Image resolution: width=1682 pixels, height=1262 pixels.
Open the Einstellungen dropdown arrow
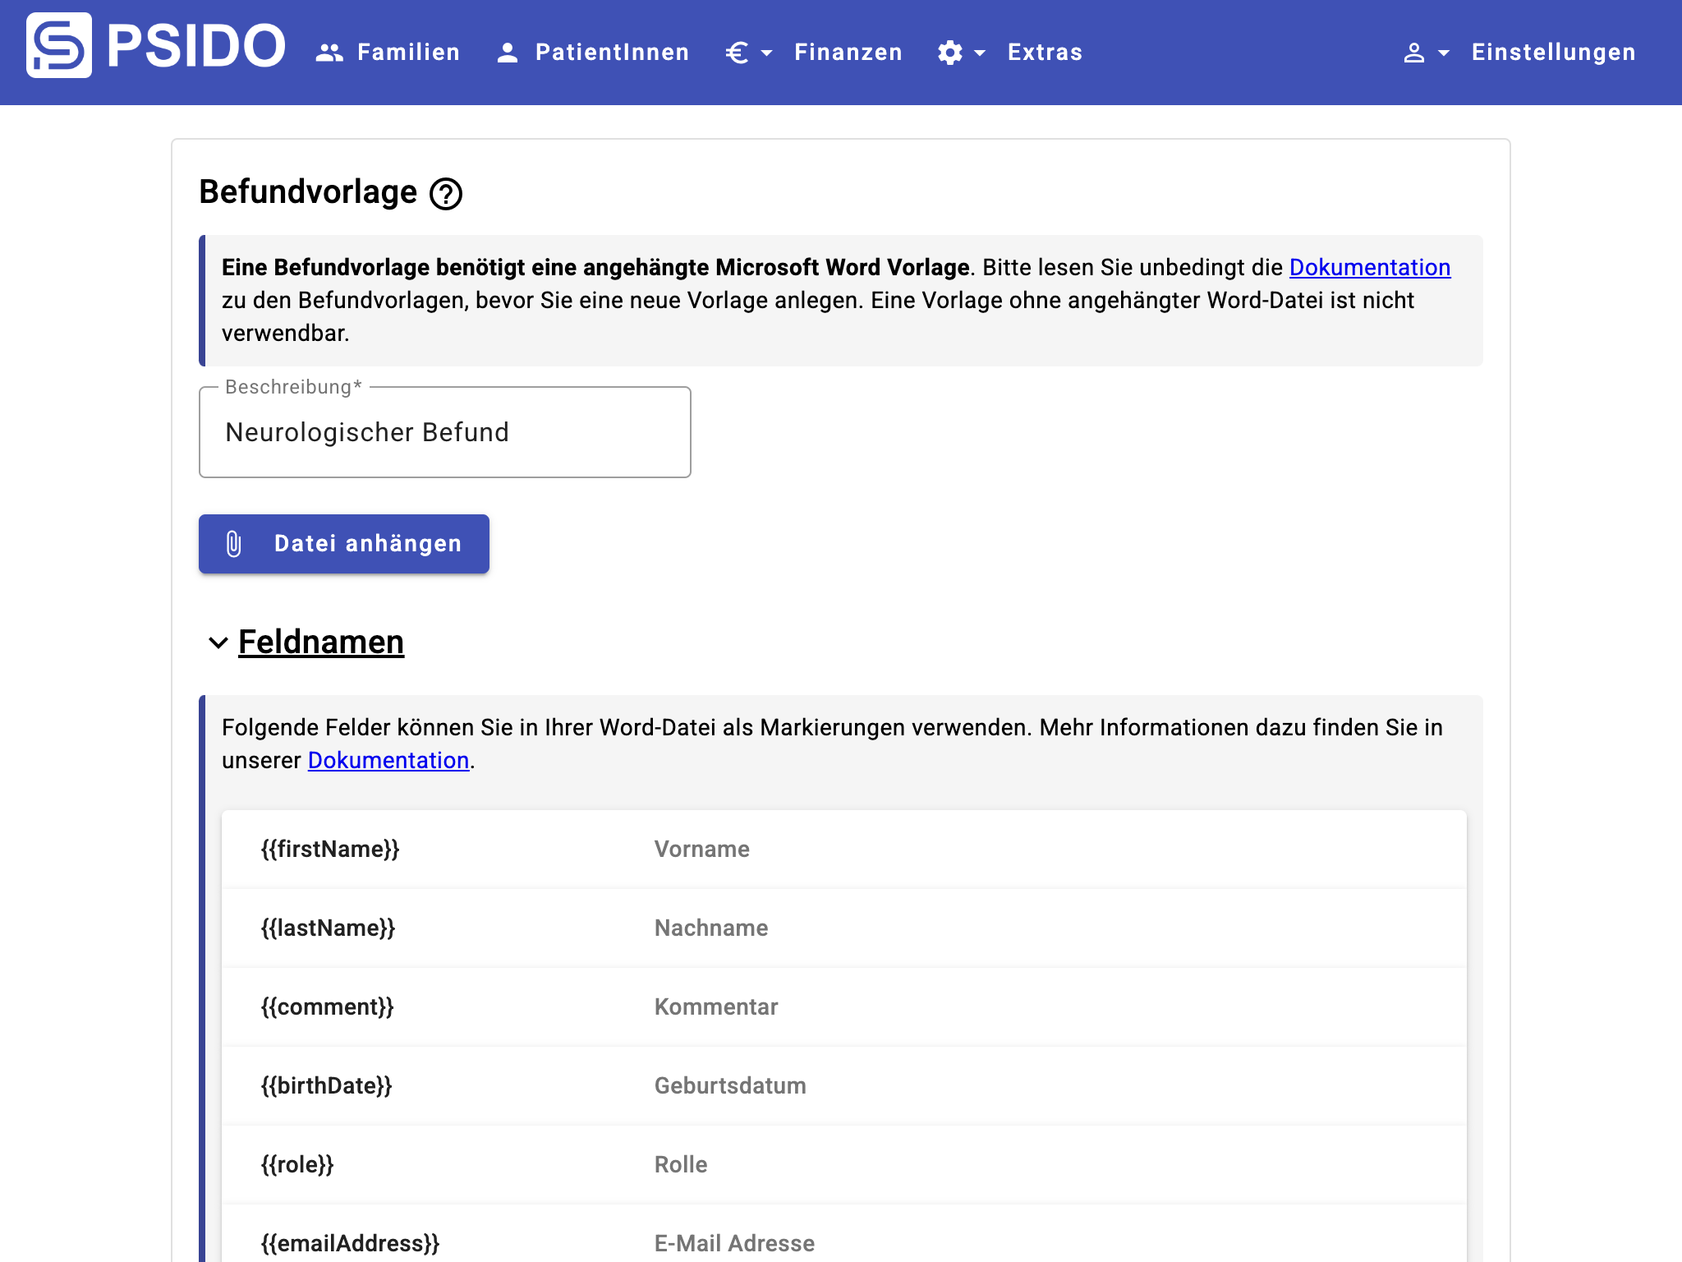coord(1444,53)
